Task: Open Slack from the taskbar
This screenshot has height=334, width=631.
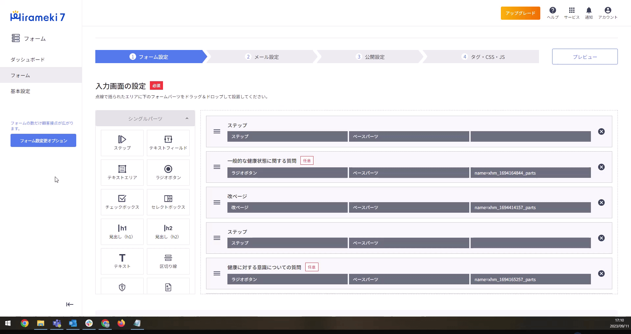Action: [x=89, y=323]
